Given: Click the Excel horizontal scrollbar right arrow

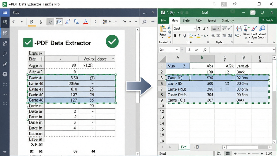Looking at the screenshot, I should coord(270,147).
